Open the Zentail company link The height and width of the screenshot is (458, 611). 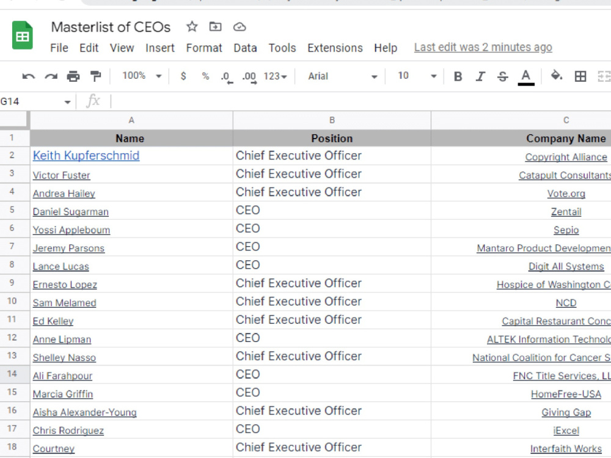click(566, 212)
